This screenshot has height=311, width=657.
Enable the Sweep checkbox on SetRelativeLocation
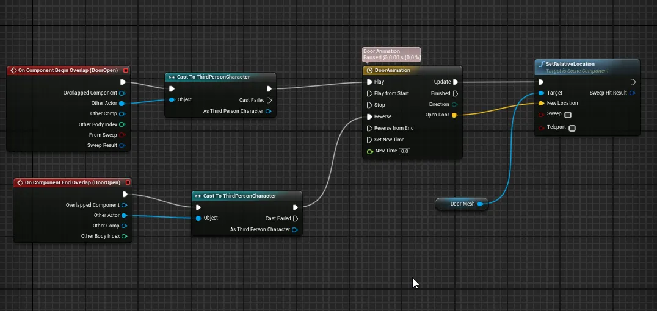568,115
